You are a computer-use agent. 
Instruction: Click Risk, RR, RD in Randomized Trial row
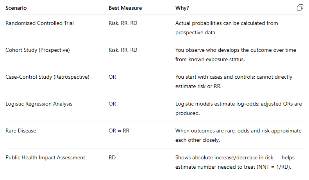pos(123,23)
